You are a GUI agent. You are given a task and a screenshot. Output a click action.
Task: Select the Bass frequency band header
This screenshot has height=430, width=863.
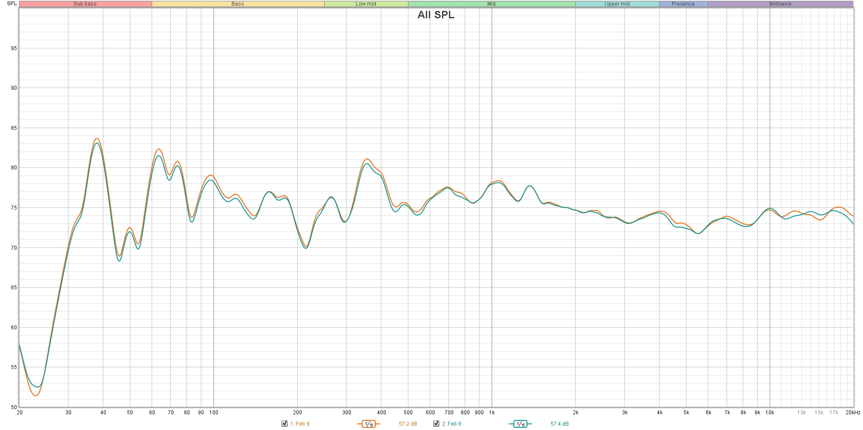pos(238,4)
